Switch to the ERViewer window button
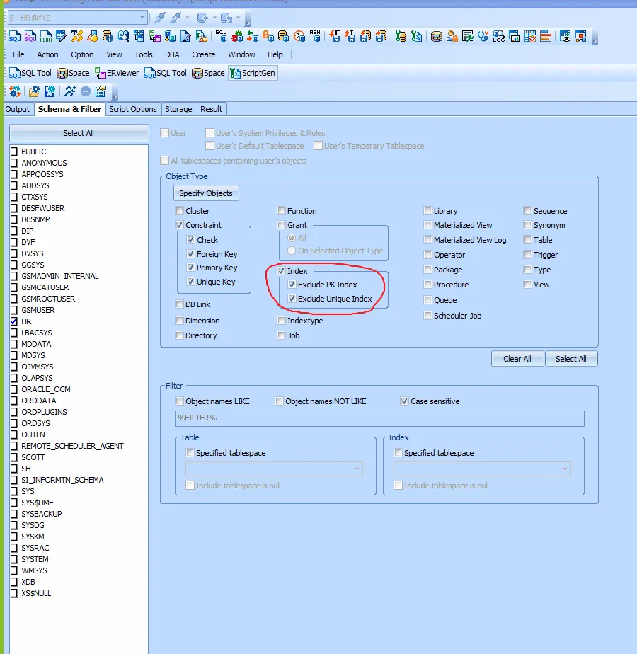This screenshot has width=637, height=654. [117, 73]
